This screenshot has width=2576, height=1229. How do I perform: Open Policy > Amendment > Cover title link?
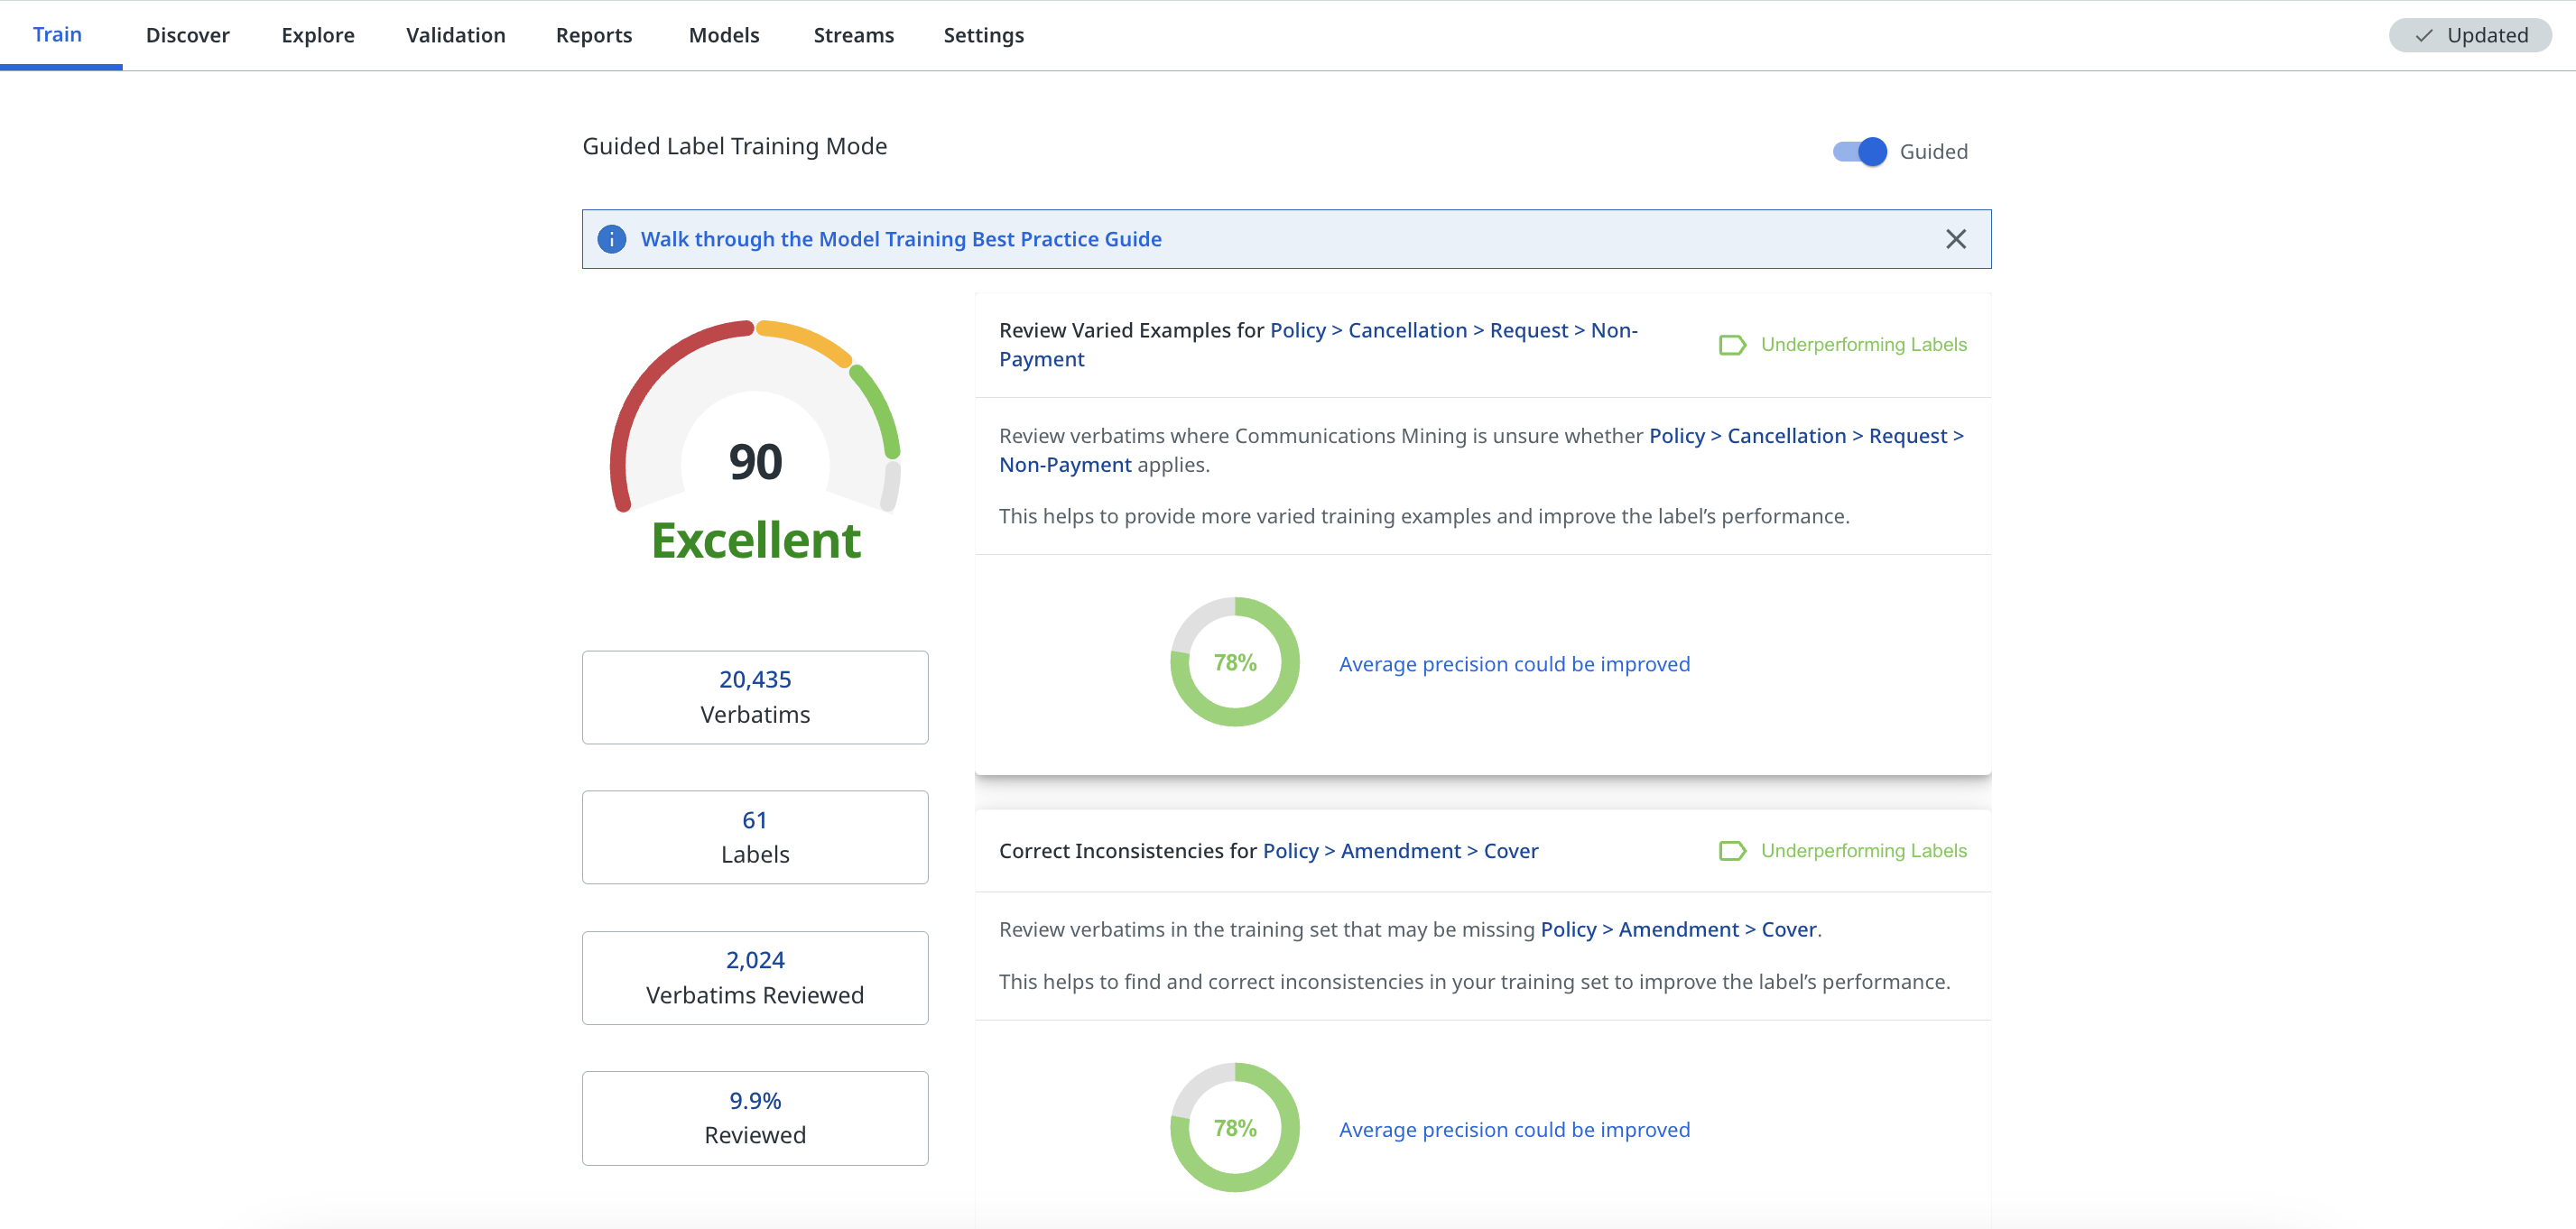[x=1400, y=851]
